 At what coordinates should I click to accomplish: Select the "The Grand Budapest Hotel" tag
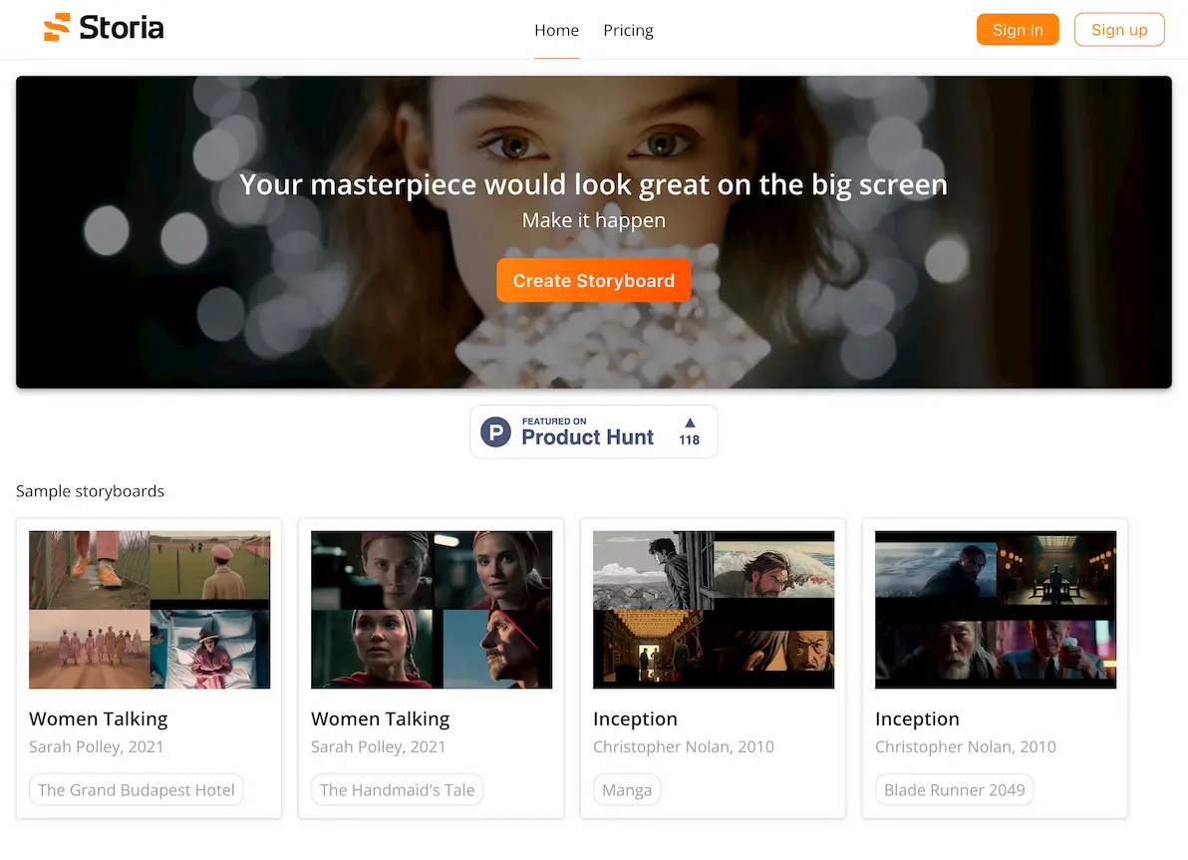point(137,790)
